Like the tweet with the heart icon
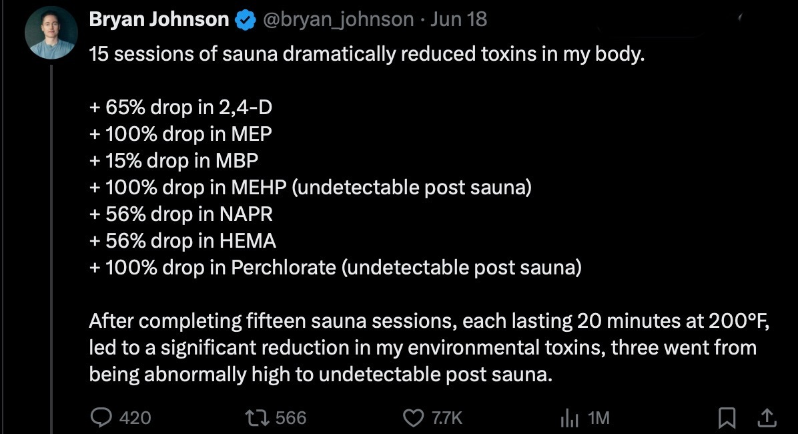This screenshot has width=798, height=434. coord(413,418)
